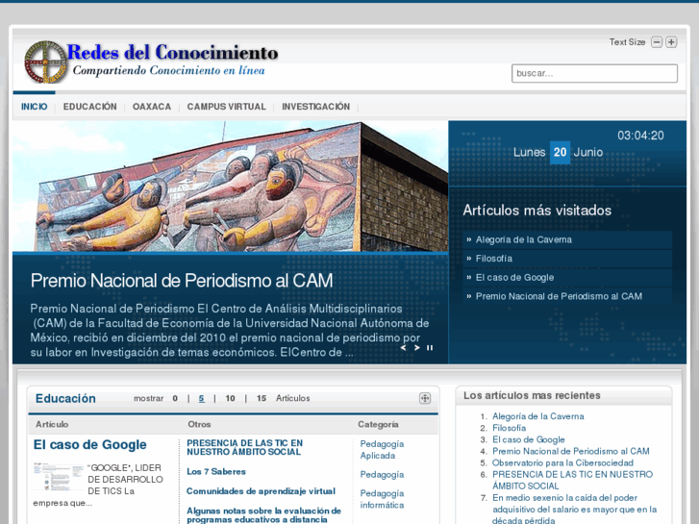This screenshot has width=699, height=524.
Task: Select the Otros column header
Action: (199, 424)
